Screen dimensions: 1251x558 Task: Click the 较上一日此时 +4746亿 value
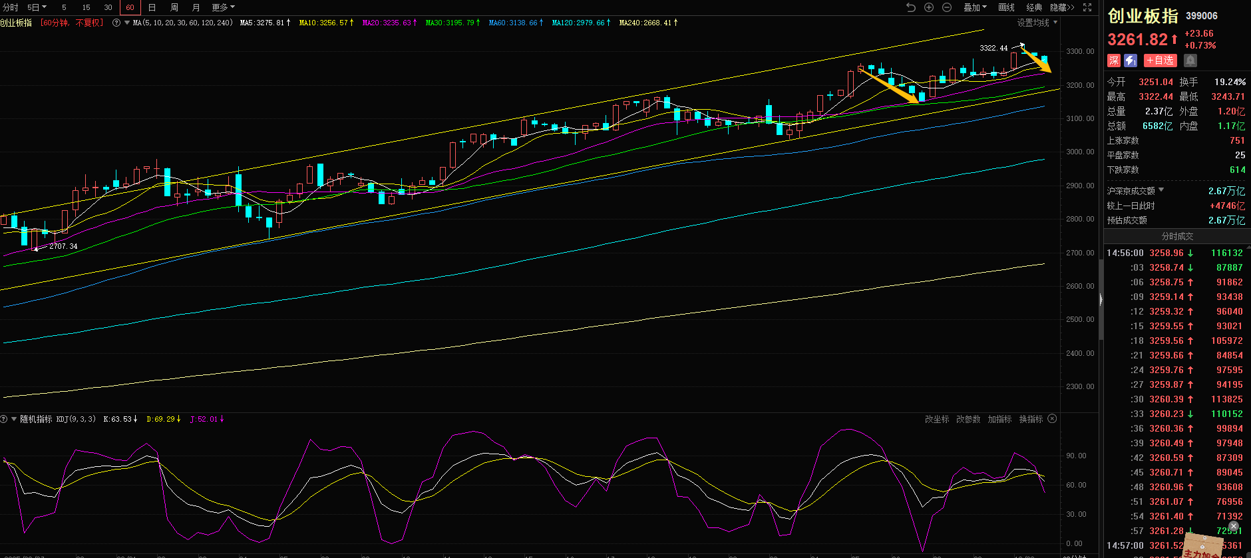1227,206
